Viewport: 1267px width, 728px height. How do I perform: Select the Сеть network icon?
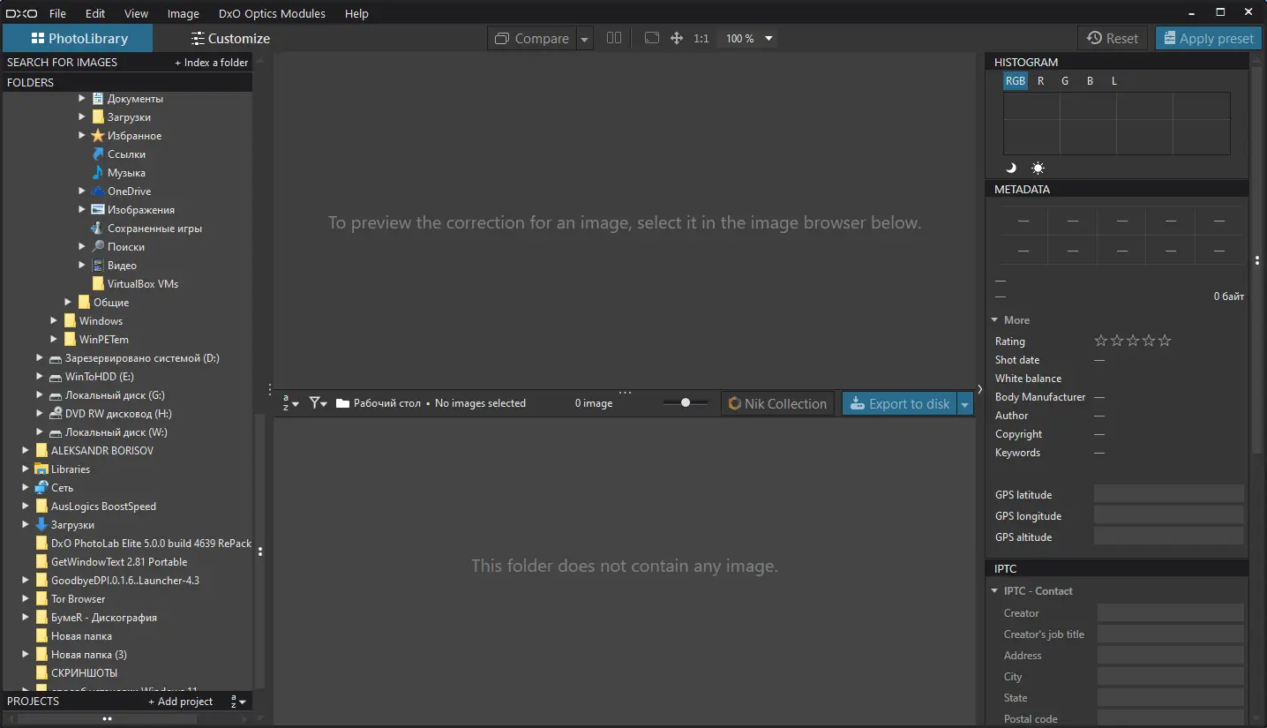click(x=41, y=488)
